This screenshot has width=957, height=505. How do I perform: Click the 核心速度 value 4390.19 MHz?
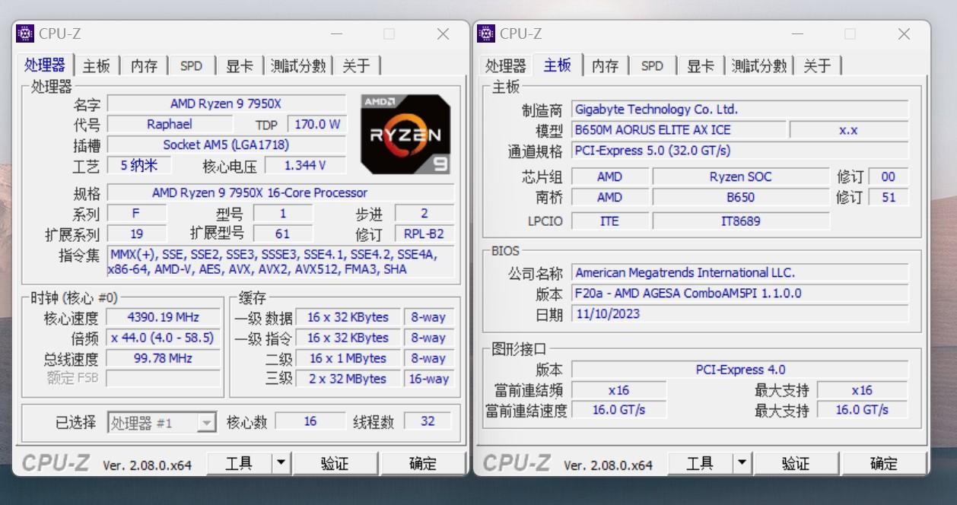pyautogui.click(x=164, y=317)
